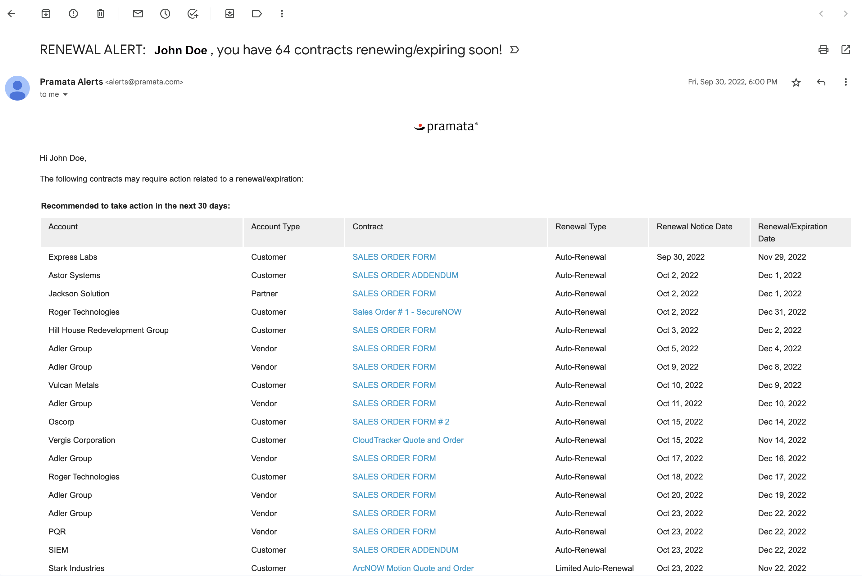Reply to the Pramata Alerts message
The image size is (862, 576).
[821, 82]
